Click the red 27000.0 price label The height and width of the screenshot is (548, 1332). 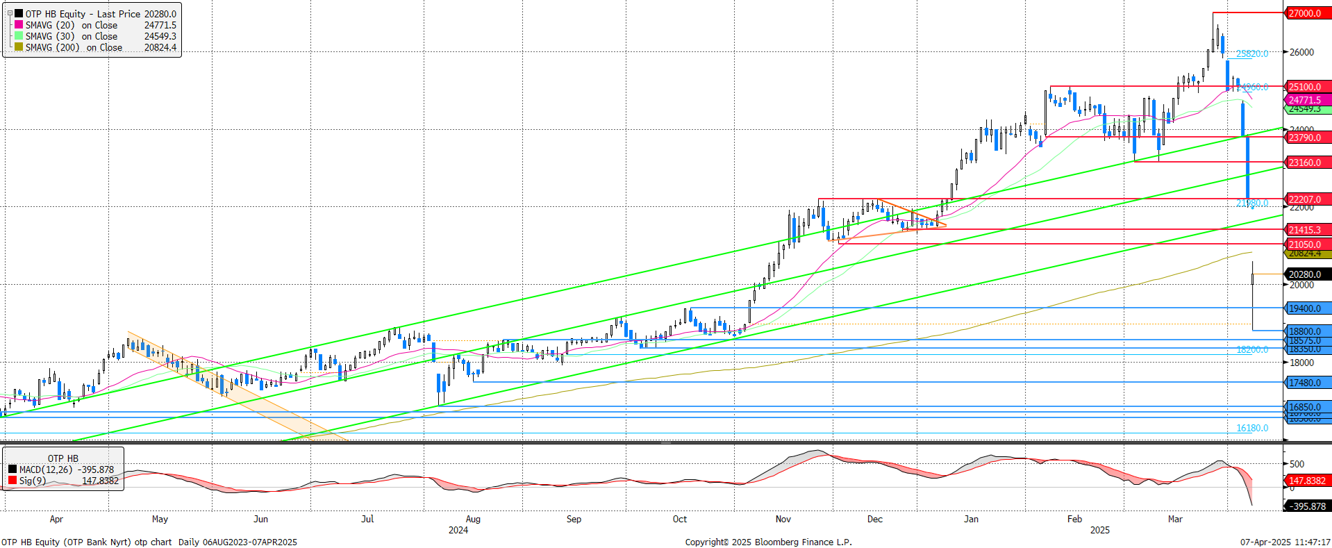[1307, 13]
